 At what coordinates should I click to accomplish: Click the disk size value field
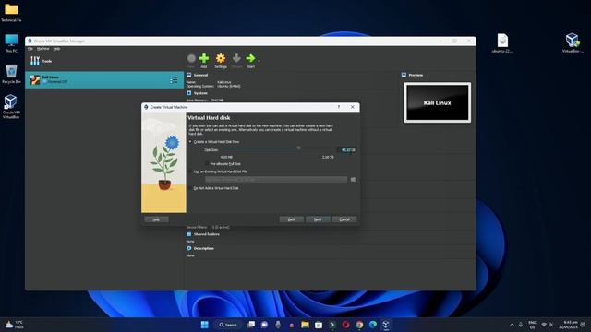(x=346, y=149)
